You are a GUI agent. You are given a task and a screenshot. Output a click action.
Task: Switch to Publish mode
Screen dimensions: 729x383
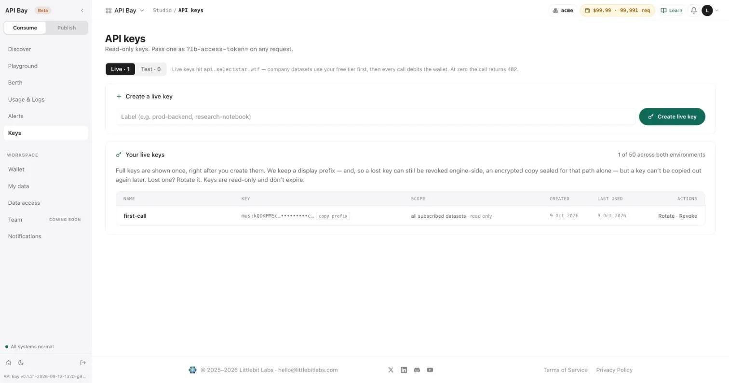67,28
